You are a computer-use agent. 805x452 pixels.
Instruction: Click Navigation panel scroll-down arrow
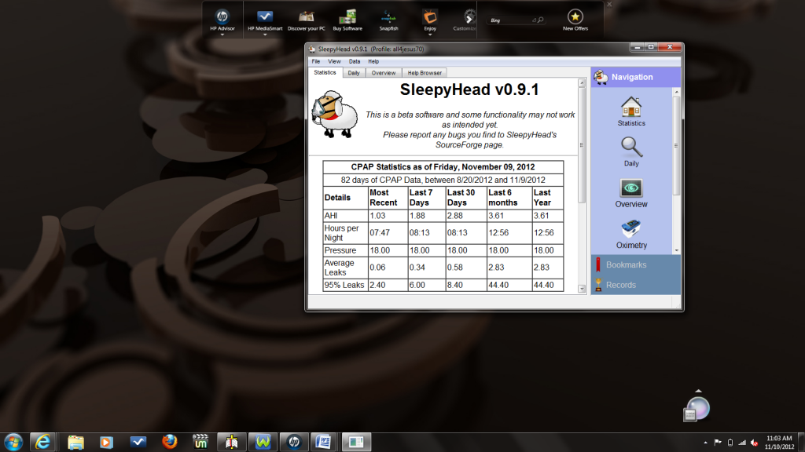pos(676,250)
